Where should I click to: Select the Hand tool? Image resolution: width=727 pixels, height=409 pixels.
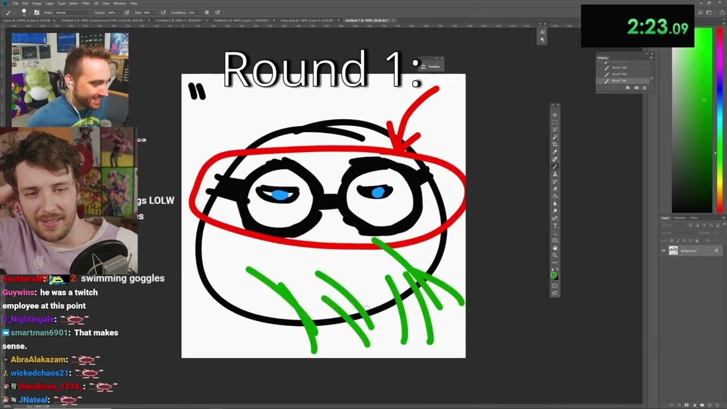point(555,248)
